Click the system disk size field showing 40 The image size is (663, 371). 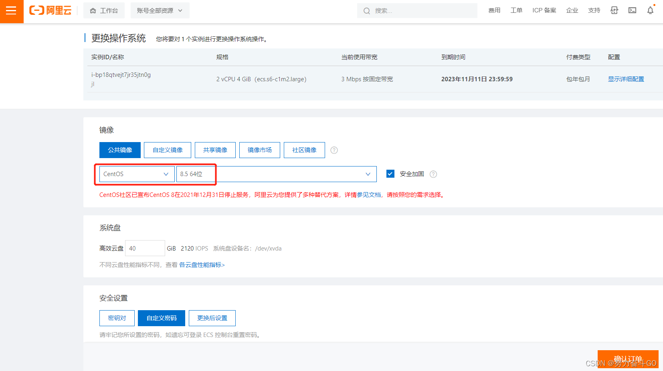click(x=145, y=248)
